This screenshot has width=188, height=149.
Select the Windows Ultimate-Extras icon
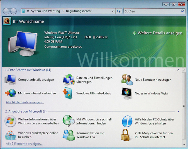pos(67,93)
